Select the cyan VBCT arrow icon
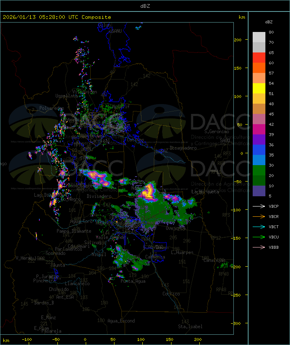The height and width of the screenshot is (345, 290). click(x=259, y=227)
